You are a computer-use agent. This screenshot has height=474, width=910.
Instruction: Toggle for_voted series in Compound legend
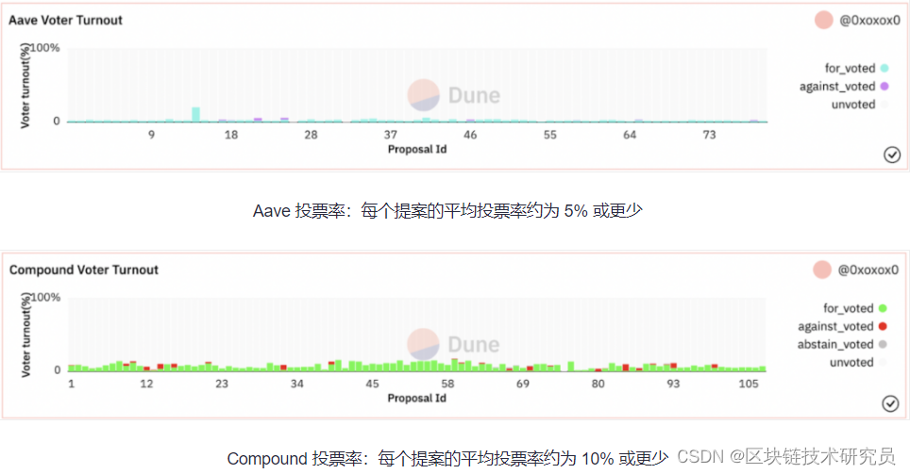pos(854,308)
